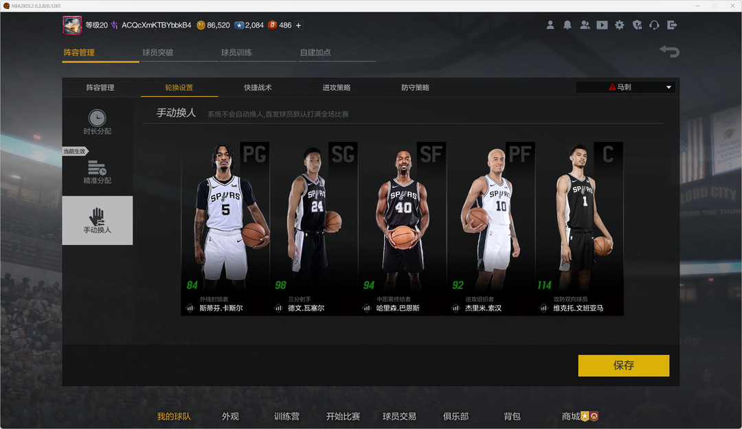Open customer support headset icon
The height and width of the screenshot is (429, 742).
[655, 25]
